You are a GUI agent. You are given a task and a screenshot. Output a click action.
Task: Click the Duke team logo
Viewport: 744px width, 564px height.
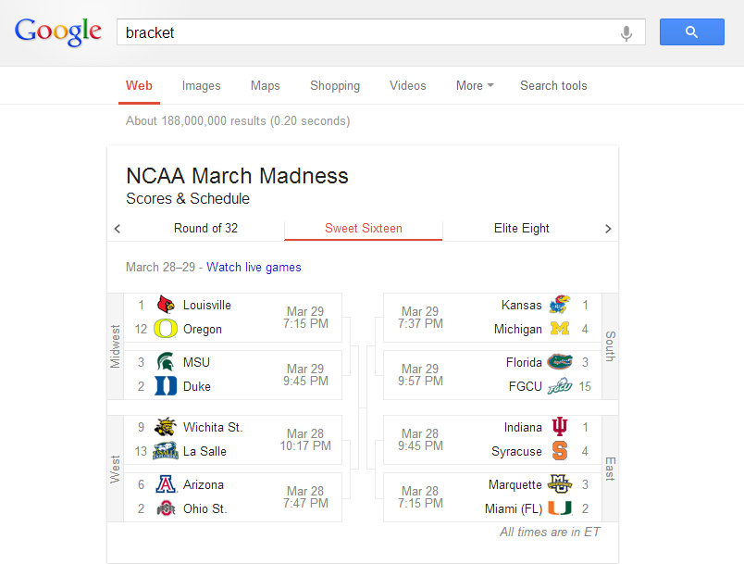166,386
